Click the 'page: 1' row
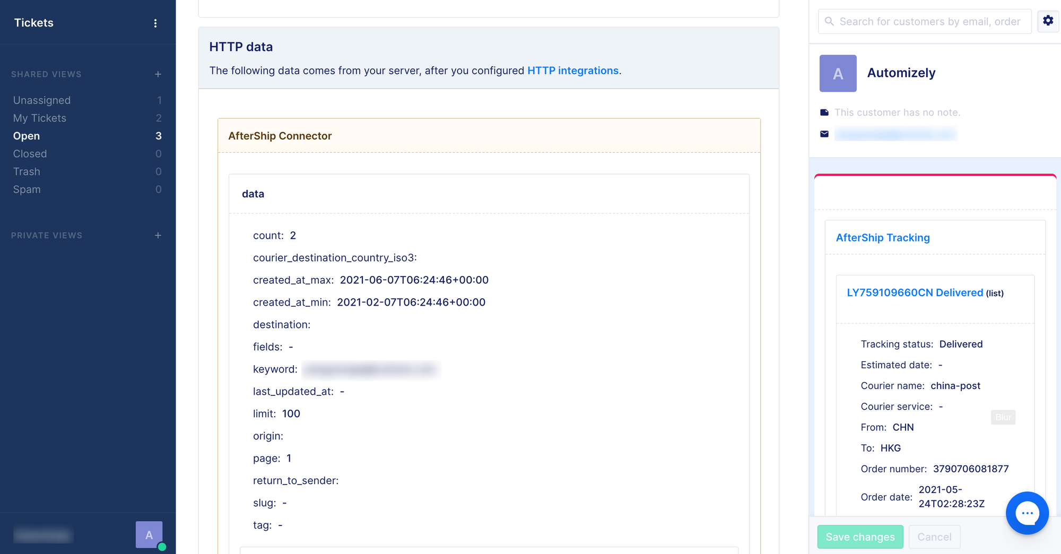 coord(272,458)
